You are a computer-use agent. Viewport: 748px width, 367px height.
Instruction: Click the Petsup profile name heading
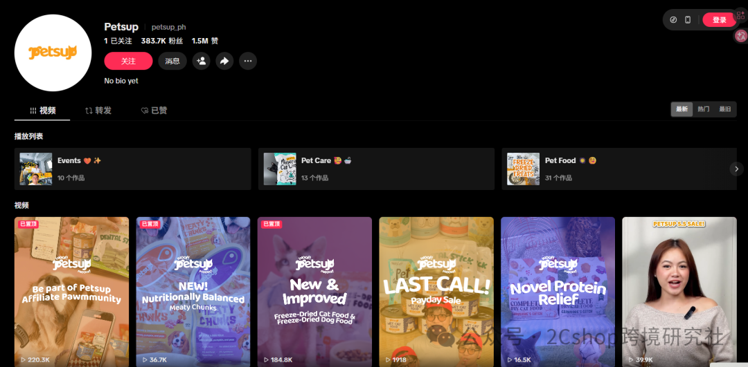121,27
